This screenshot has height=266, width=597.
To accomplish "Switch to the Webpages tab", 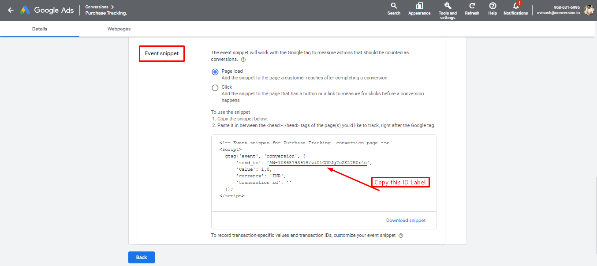I will 119,29.
